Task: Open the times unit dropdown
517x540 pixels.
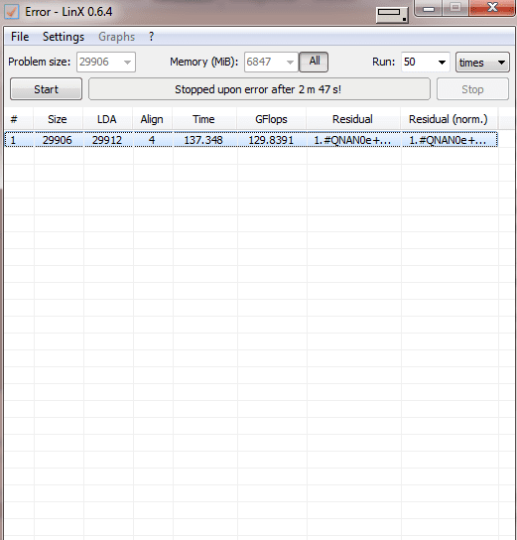Action: (482, 63)
